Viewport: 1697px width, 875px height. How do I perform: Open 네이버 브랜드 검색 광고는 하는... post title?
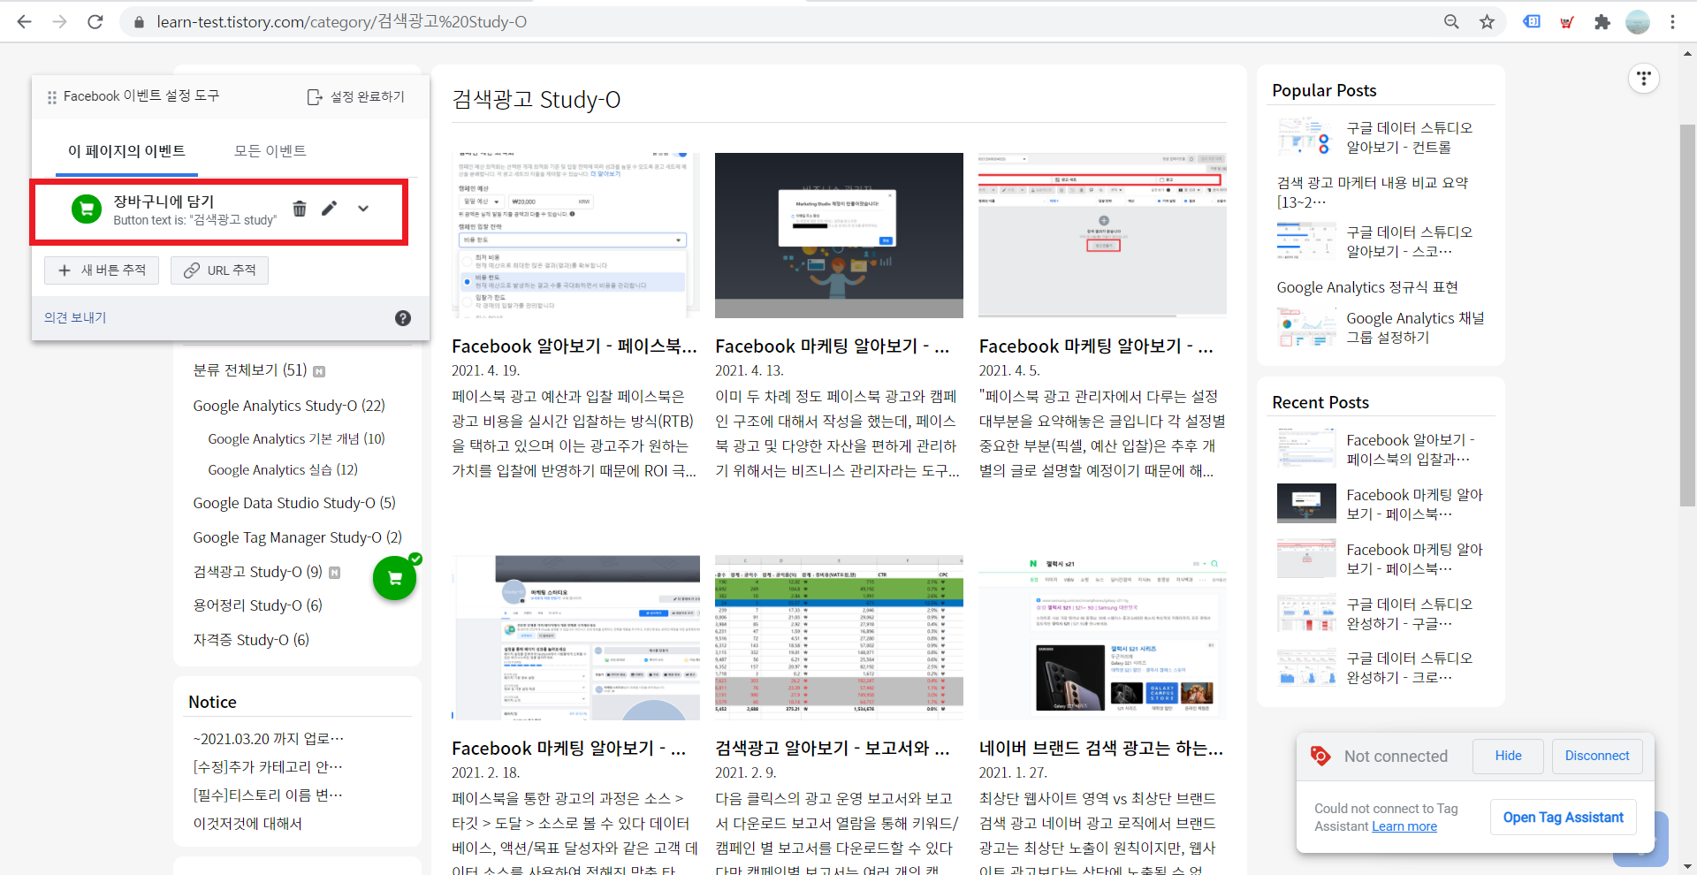[x=1101, y=749]
